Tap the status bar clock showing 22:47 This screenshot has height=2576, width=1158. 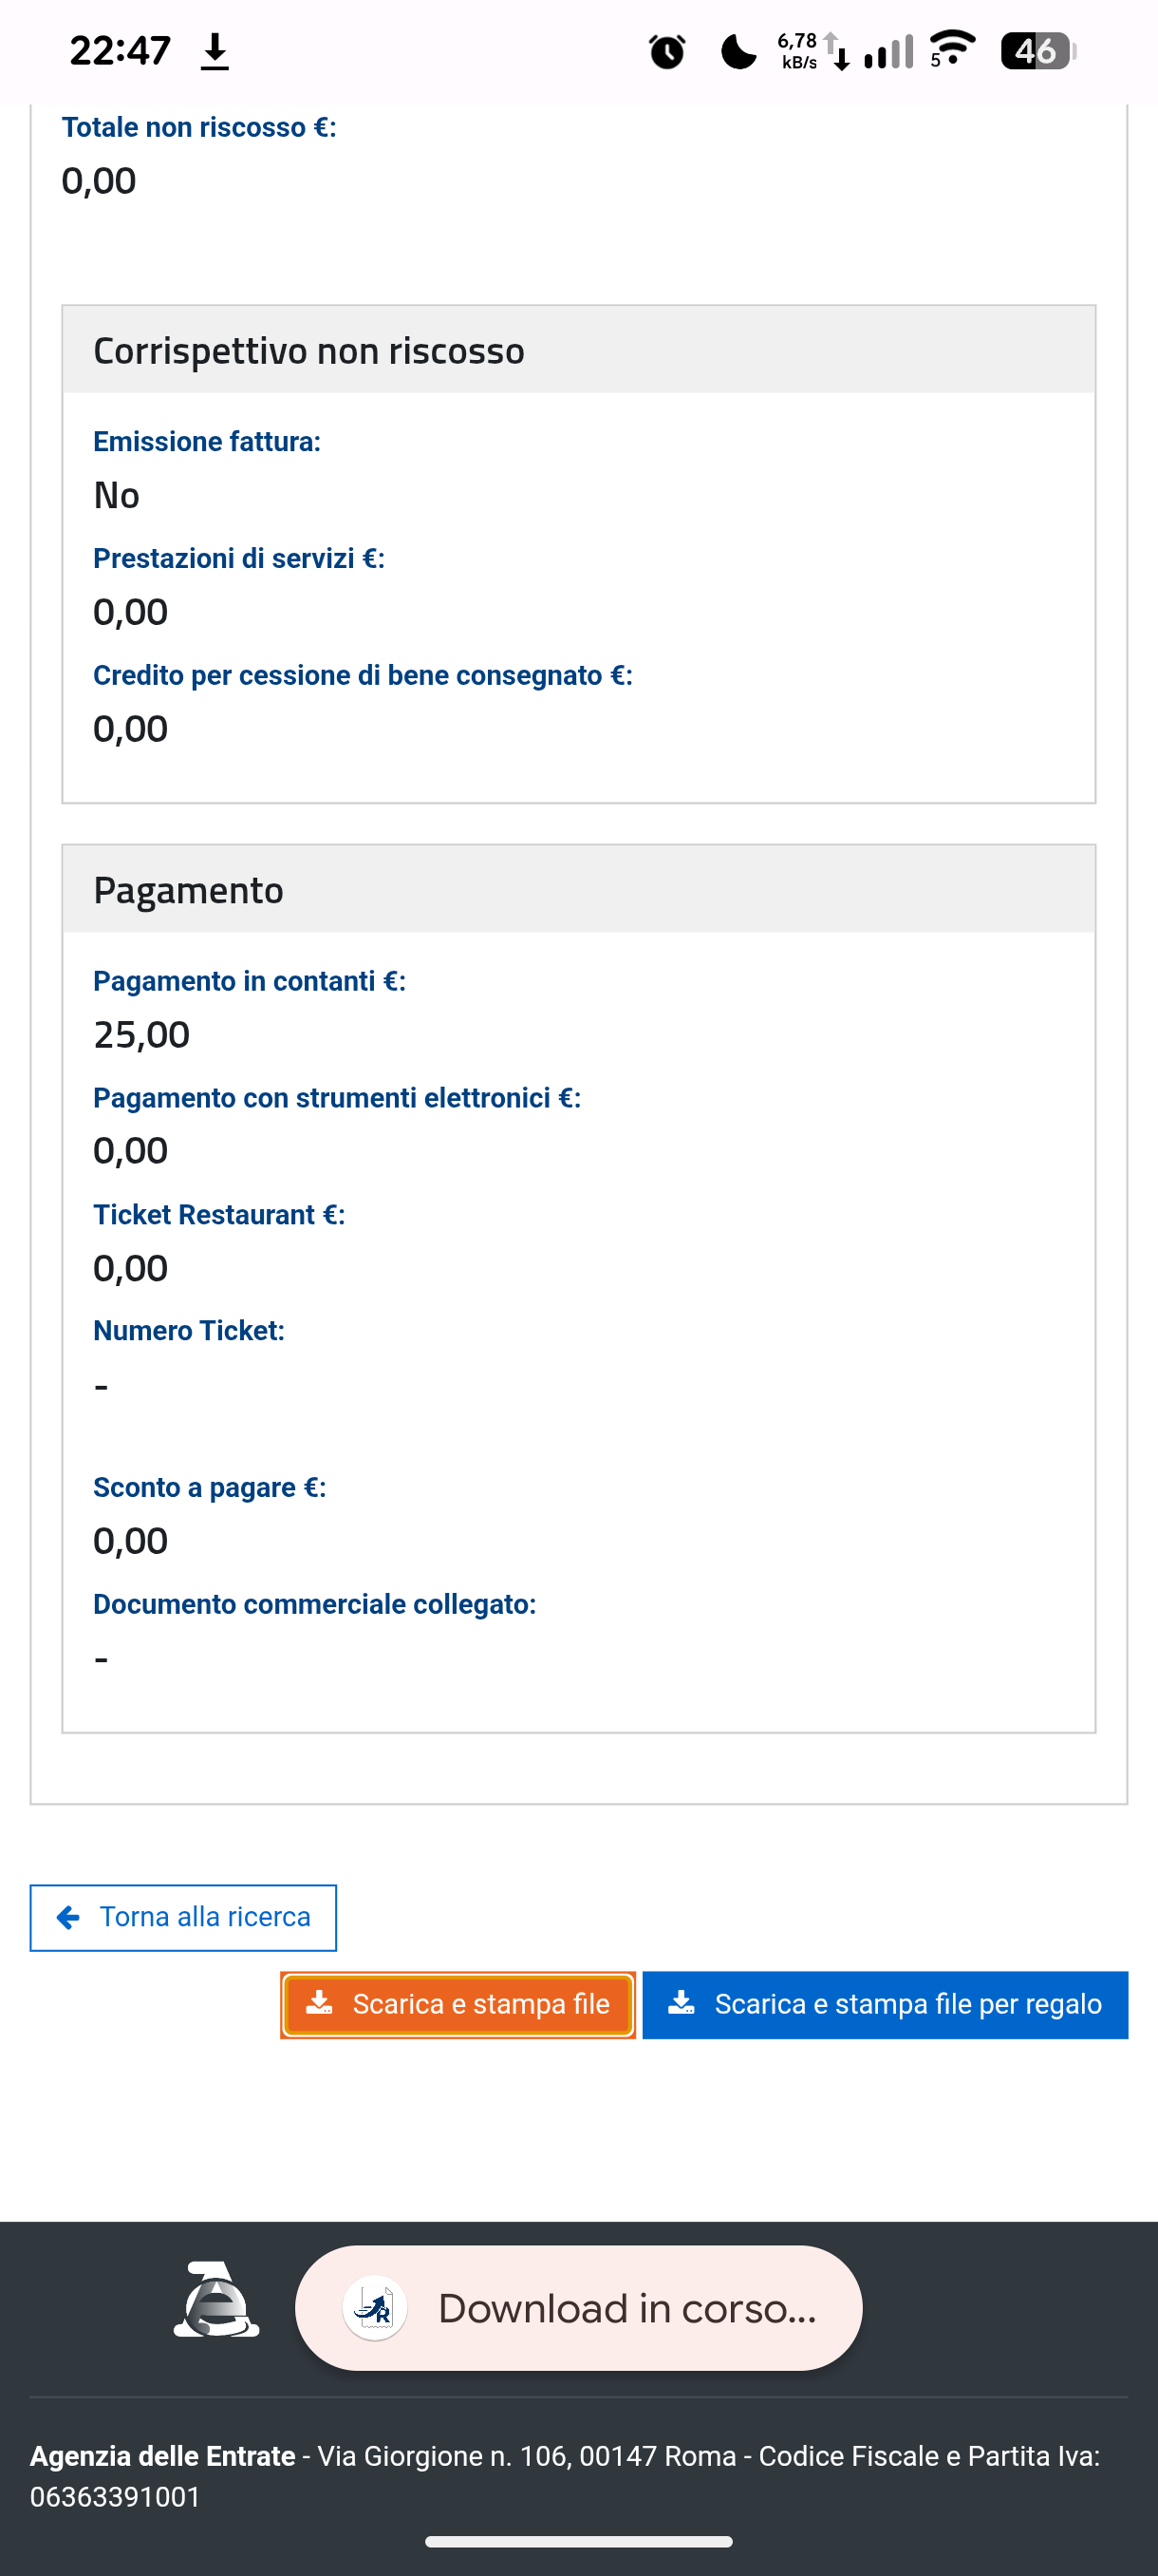(x=120, y=51)
